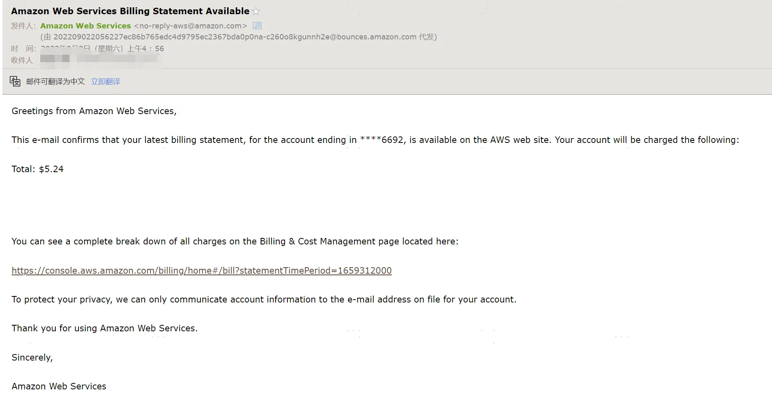
Task: Click green sender name Amazon Web Services
Action: click(x=85, y=26)
